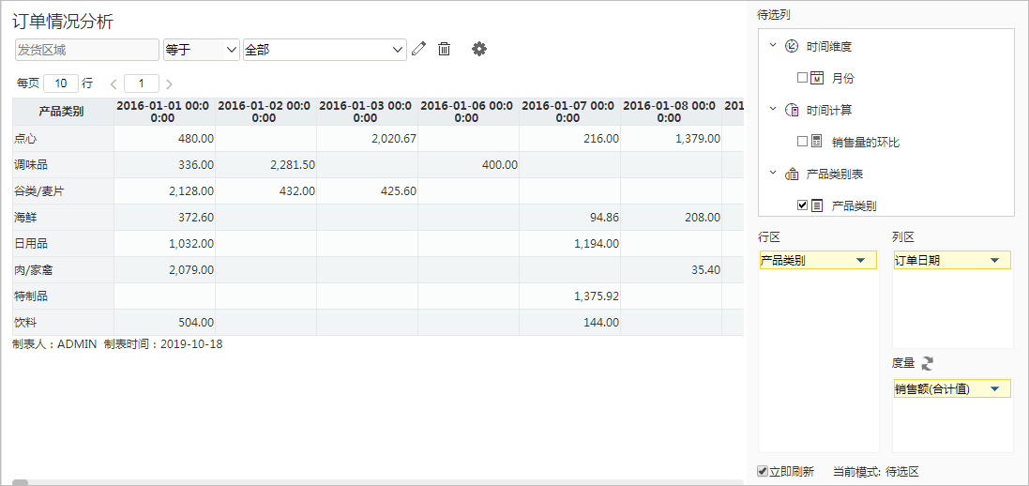
Task: Open the gear settings icon
Action: [479, 49]
